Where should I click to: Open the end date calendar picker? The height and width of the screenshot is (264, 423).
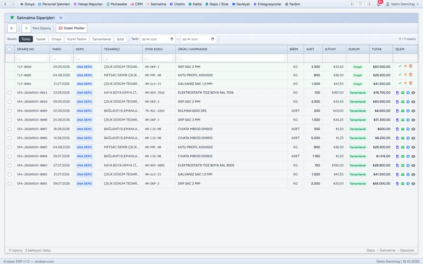coord(213,39)
